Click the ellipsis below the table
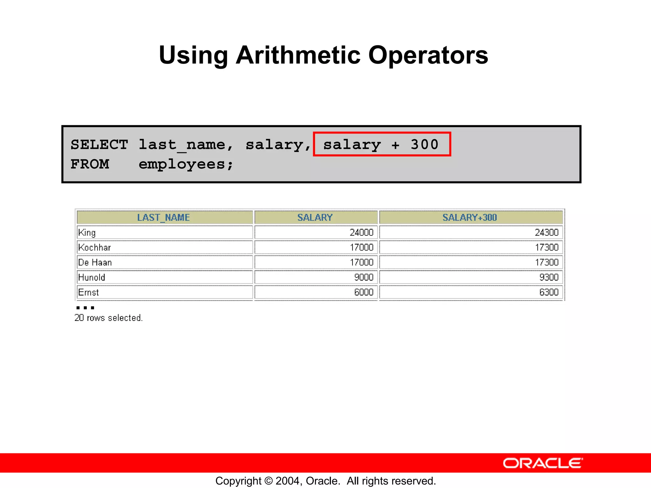 tap(85, 308)
